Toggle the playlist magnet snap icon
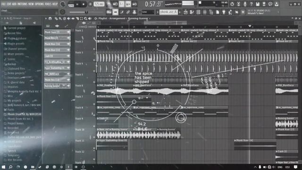Image resolution: width=302 pixels, height=170 pixels. click(x=50, y=18)
